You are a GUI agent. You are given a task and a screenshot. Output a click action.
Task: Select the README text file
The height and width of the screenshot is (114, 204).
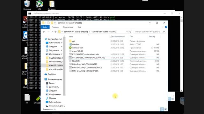point(76,61)
